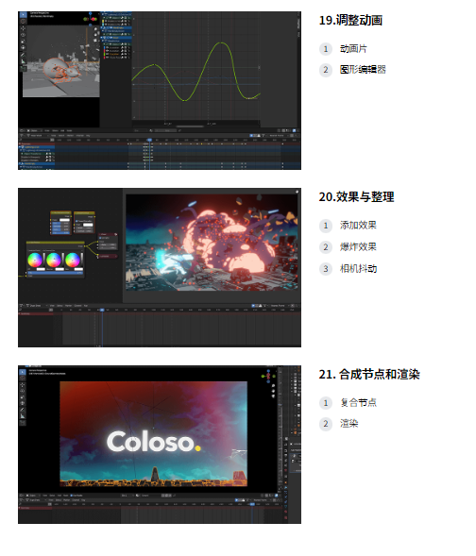
Task: Open the 爆炸效果 lesson item
Action: 358,246
